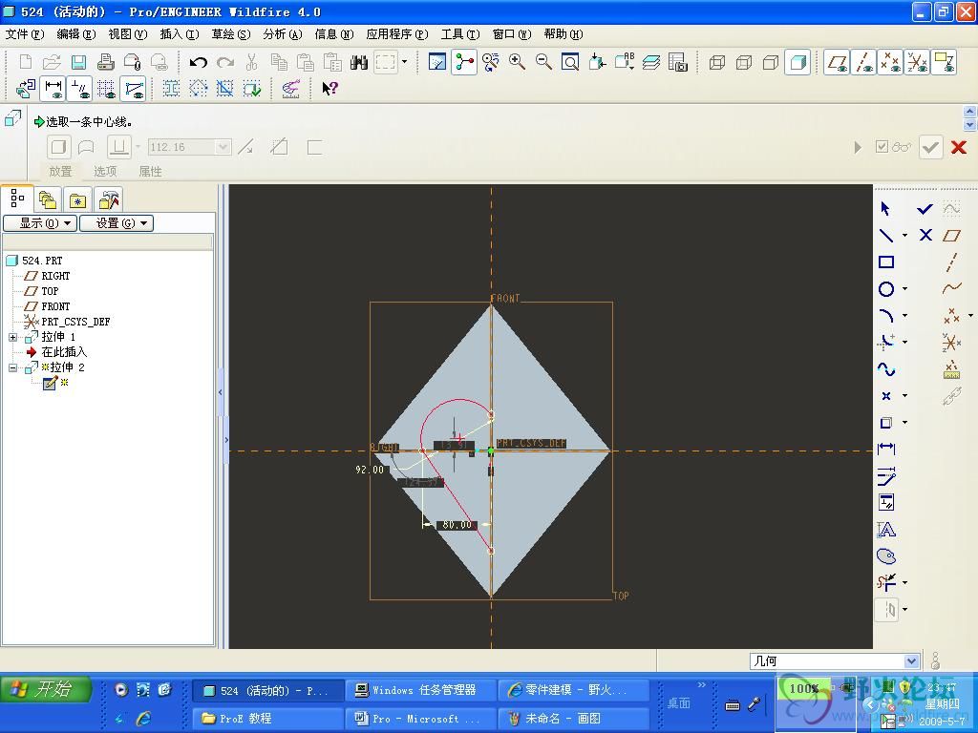Open the sketcher Constraints tool
Image resolution: width=978 pixels, height=733 pixels.
(x=885, y=502)
